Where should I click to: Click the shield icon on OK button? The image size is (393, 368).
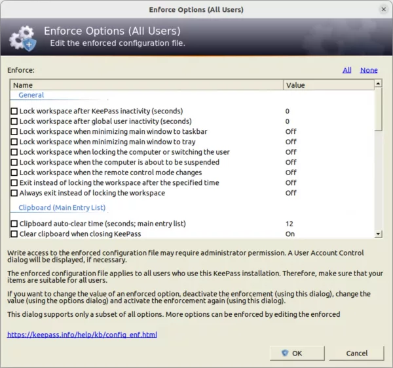pos(285,353)
